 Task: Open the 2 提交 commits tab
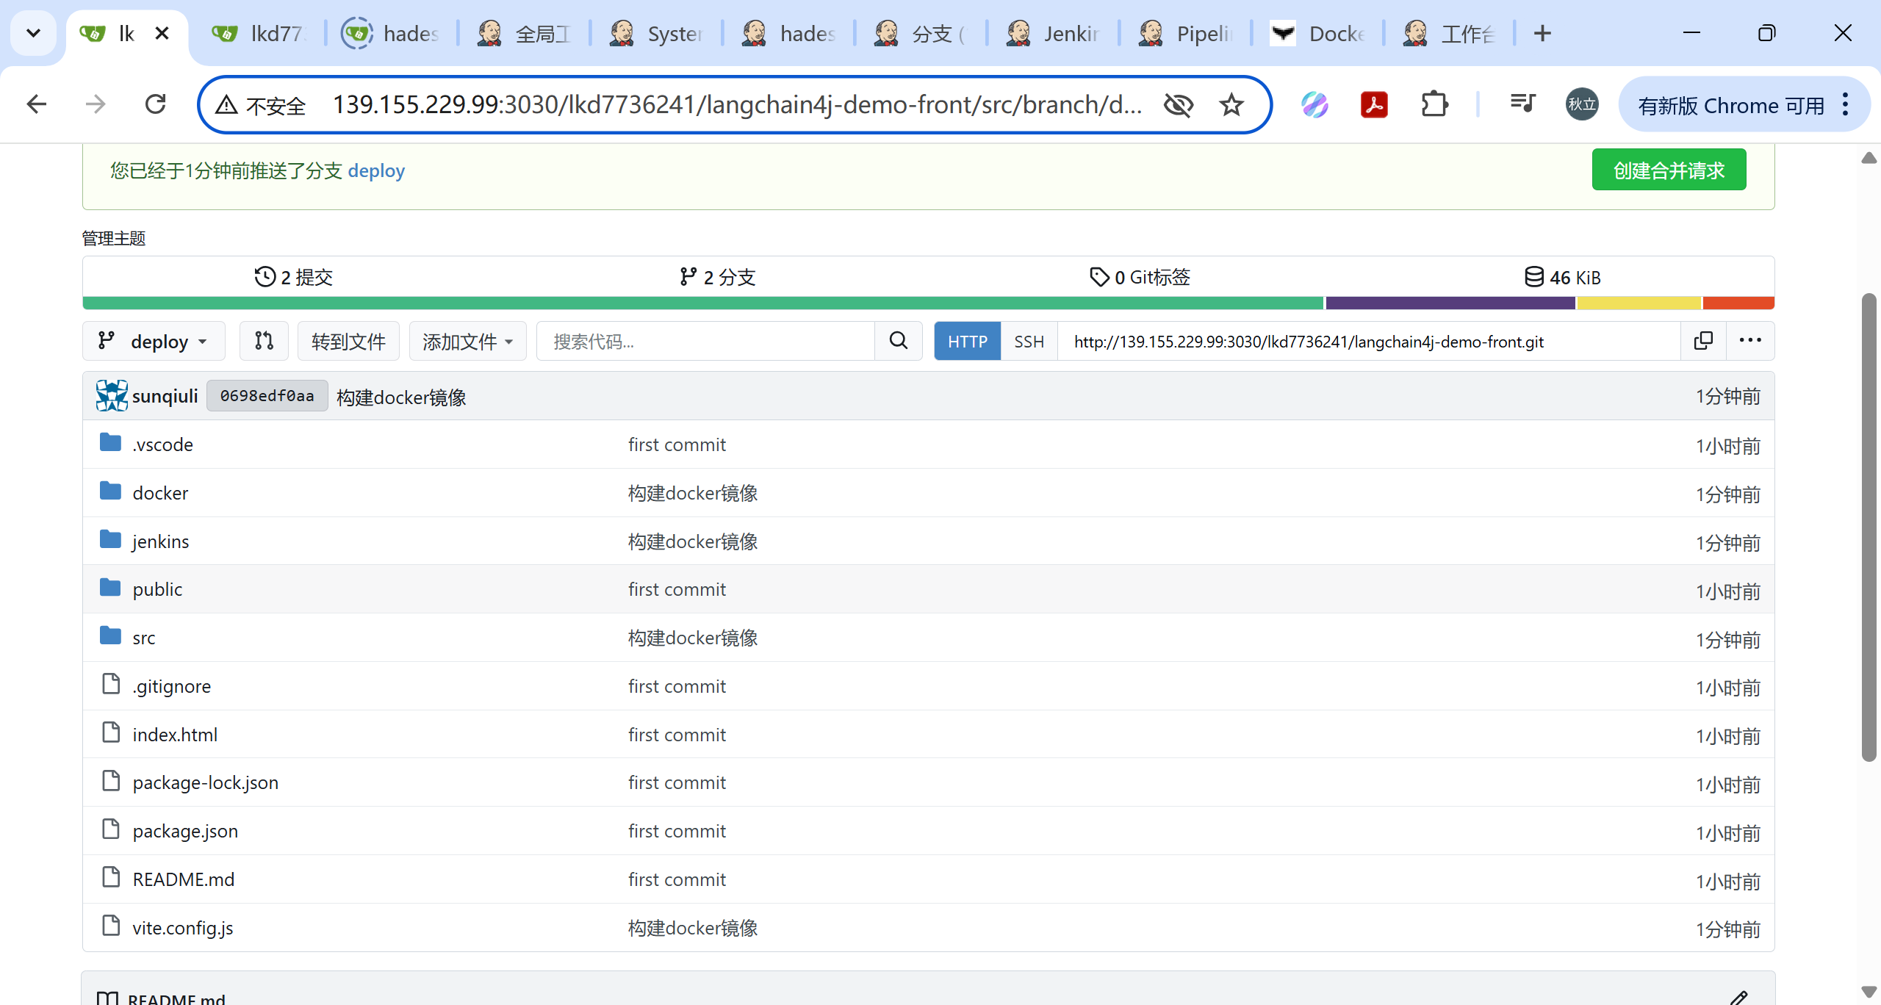[x=294, y=277]
